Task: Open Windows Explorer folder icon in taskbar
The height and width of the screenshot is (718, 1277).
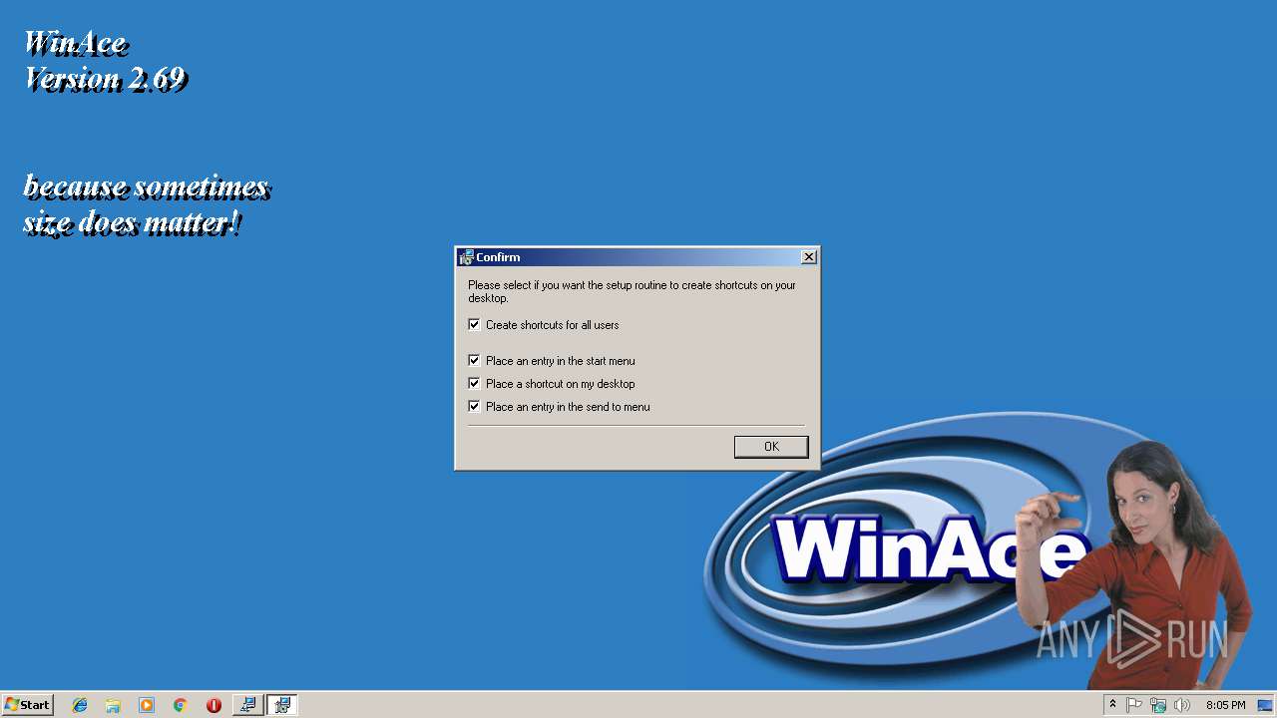Action: coord(113,705)
